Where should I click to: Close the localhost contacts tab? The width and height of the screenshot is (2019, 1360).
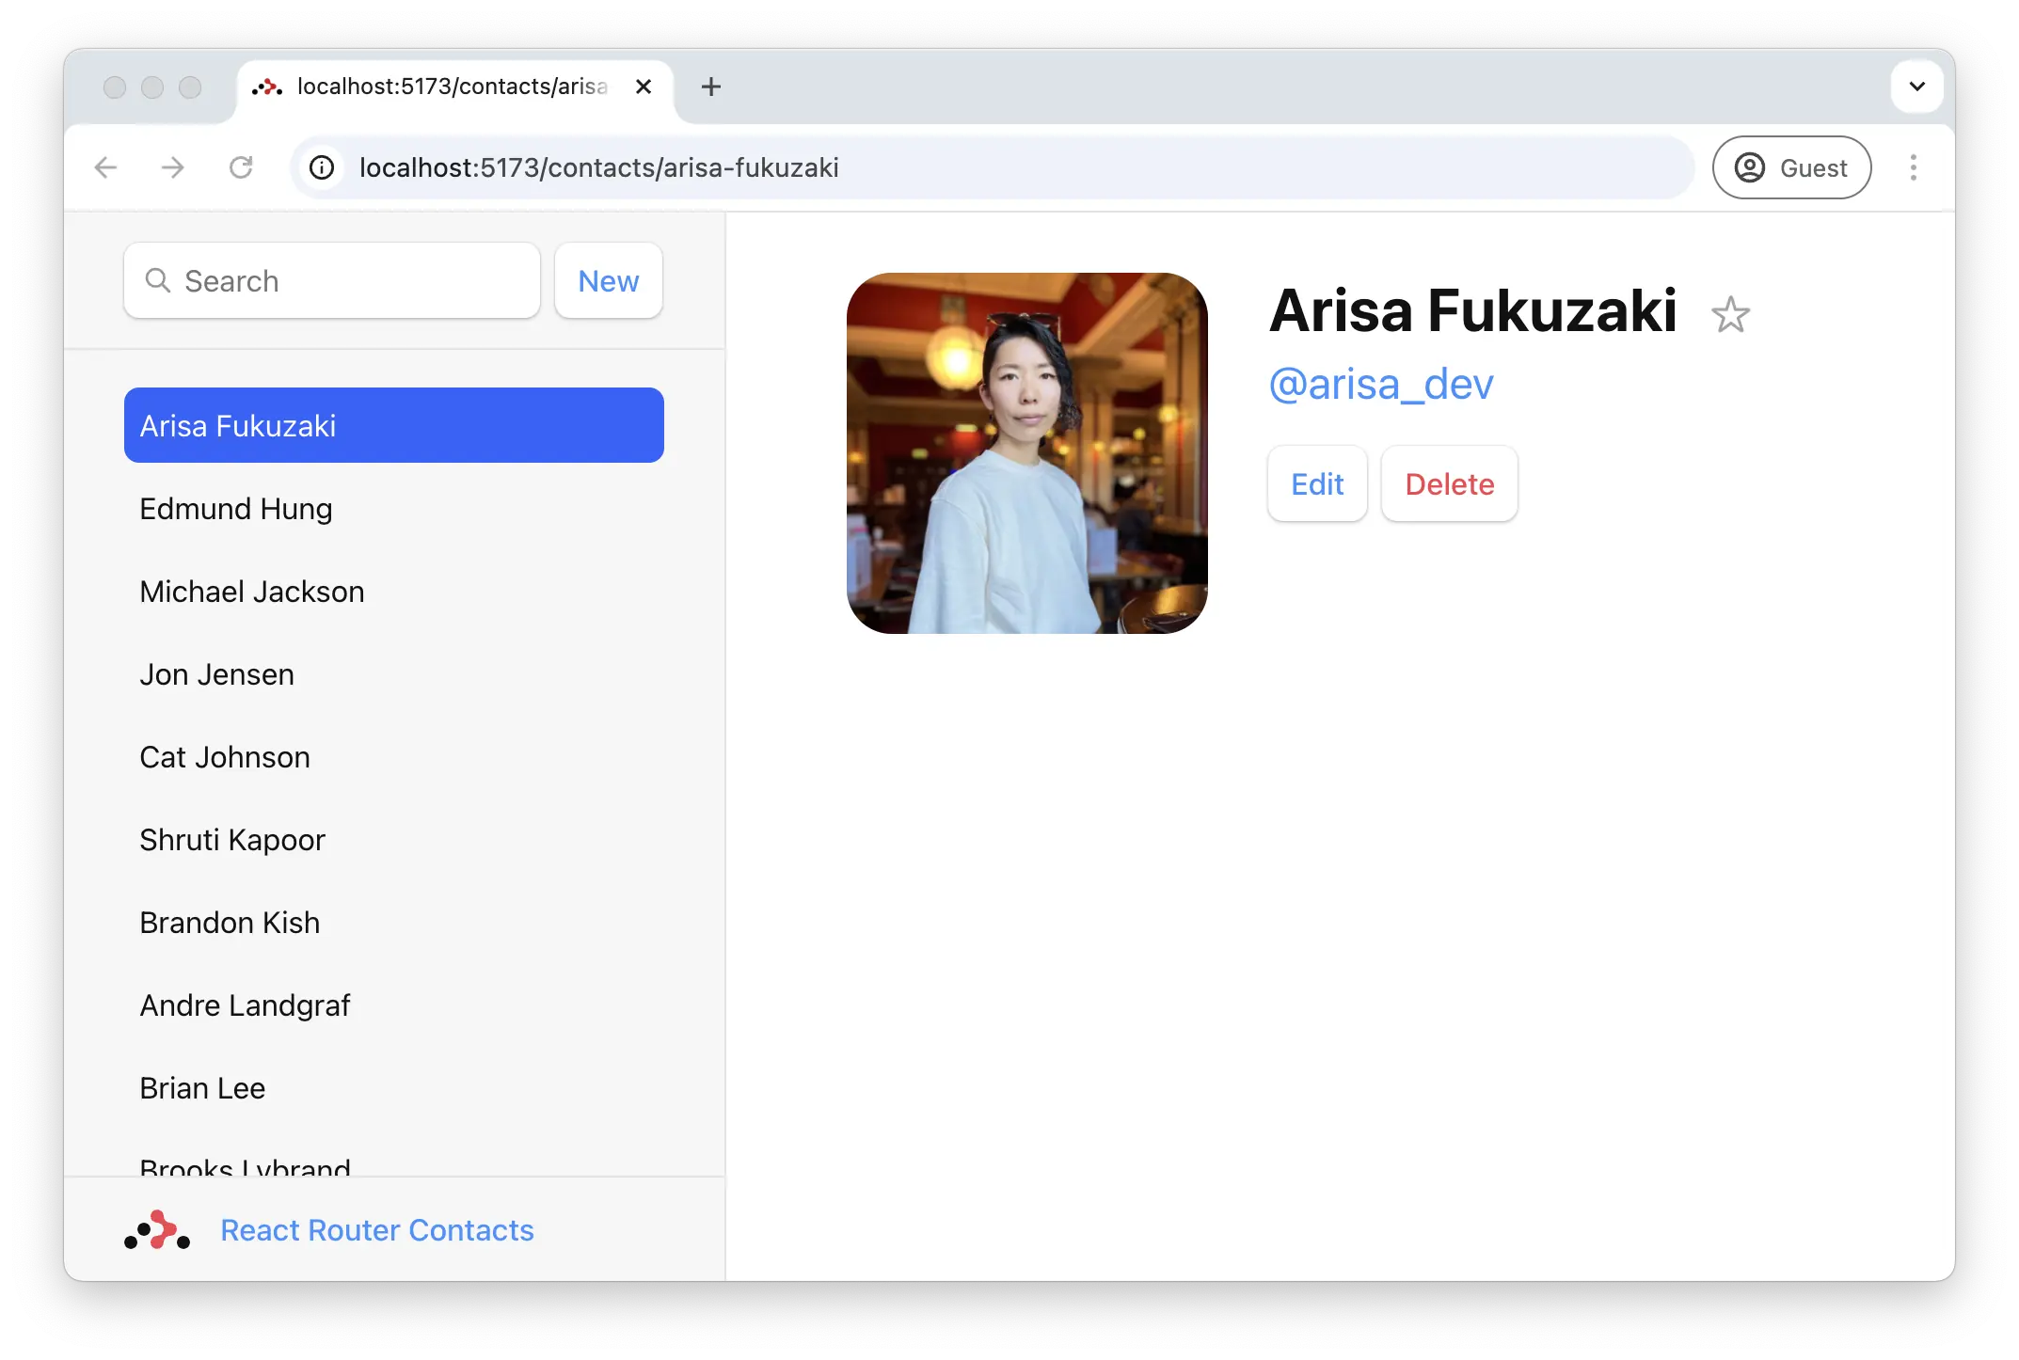(x=644, y=87)
